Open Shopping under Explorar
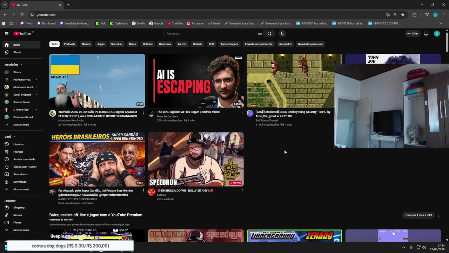The height and width of the screenshot is (253, 449). tap(22, 208)
